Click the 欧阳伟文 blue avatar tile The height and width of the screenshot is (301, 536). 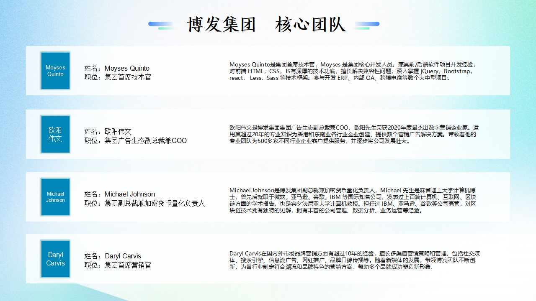(x=55, y=134)
